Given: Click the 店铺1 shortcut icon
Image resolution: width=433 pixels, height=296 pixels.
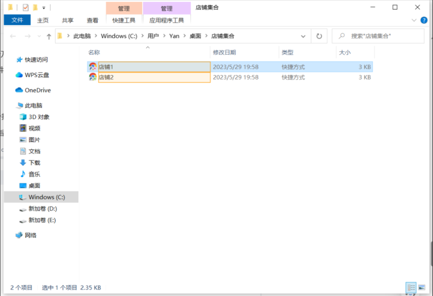Looking at the screenshot, I should pos(93,67).
